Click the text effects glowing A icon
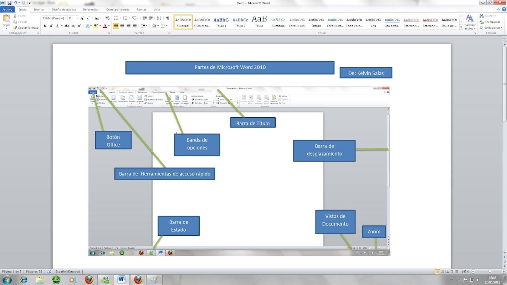The height and width of the screenshot is (285, 507). point(87,26)
